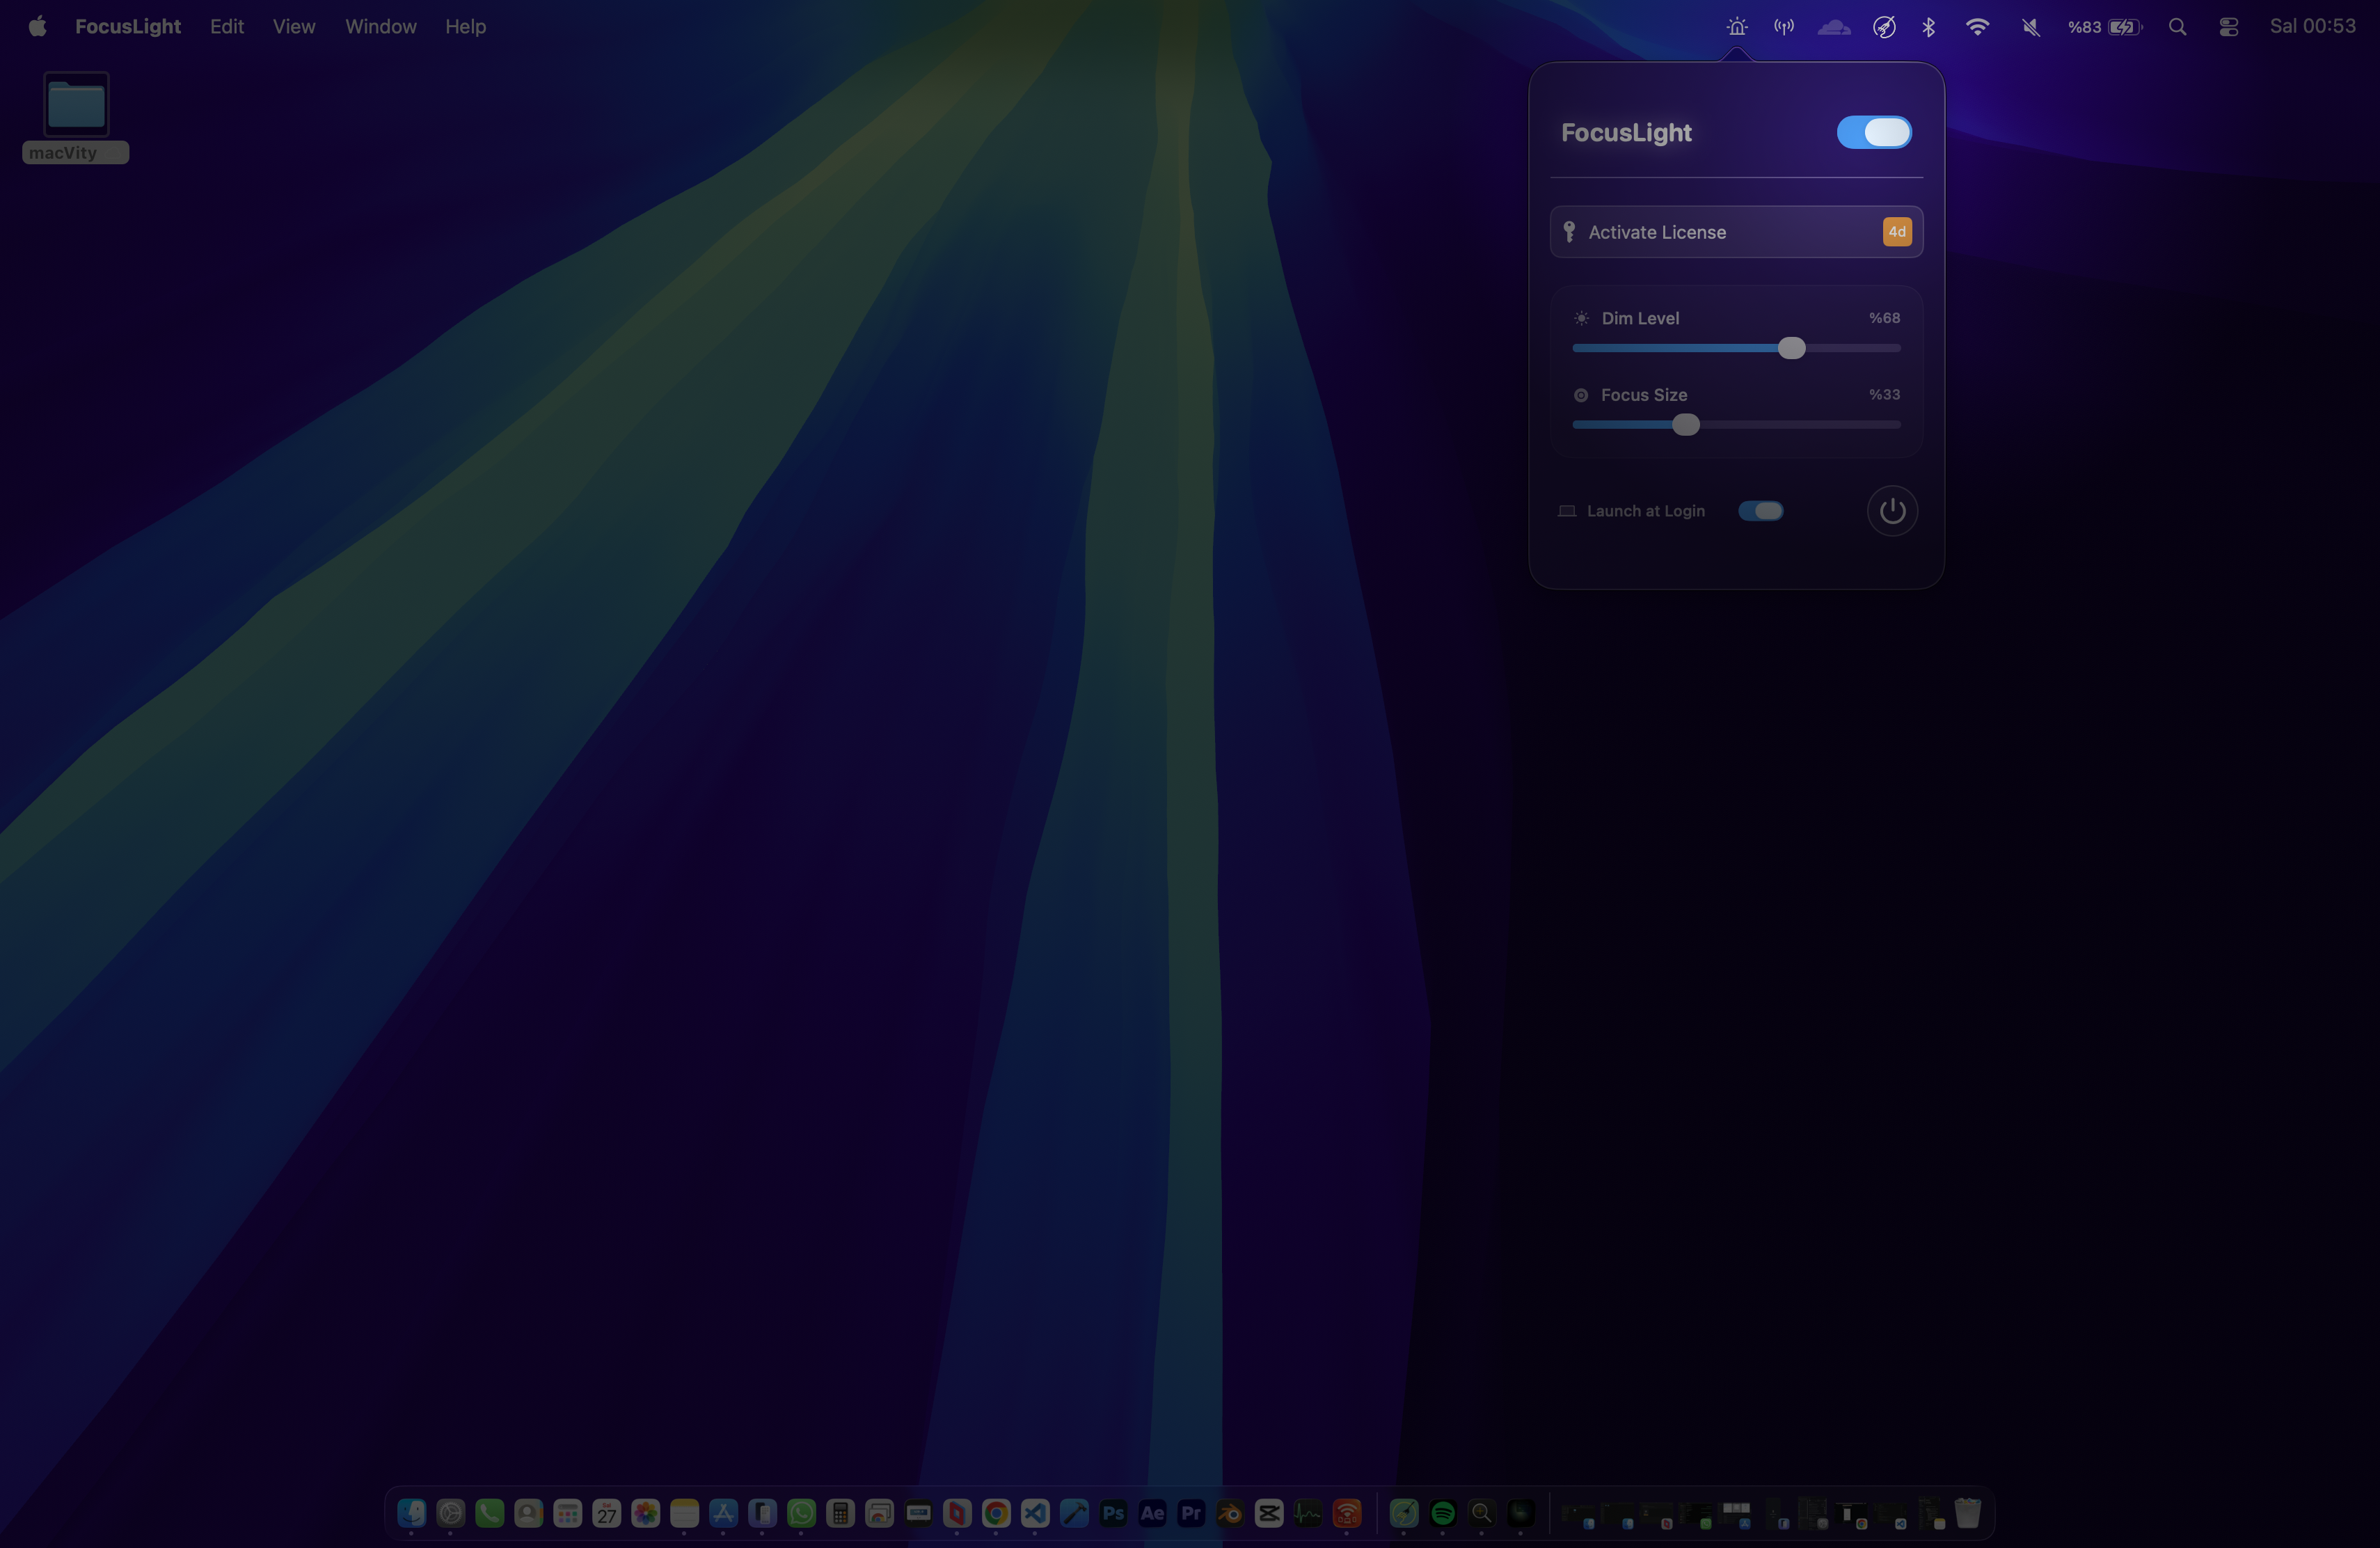
Task: Open the FocusLight menu bar lamp icon
Action: click(1736, 26)
